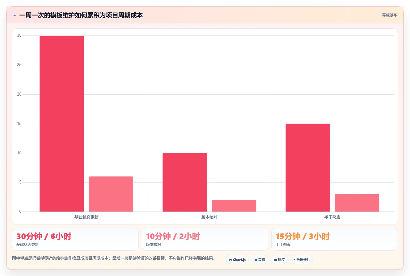Screen dimensions: 410x276
Task: Click the tall bar for 手工修表
Action: coord(308,167)
